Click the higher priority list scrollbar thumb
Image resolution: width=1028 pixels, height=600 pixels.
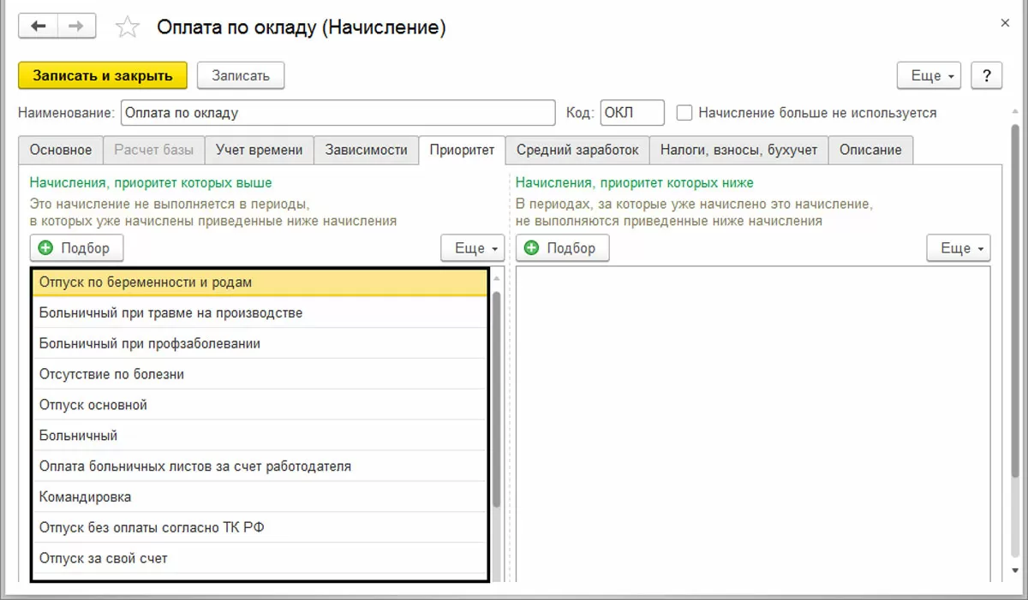point(497,398)
